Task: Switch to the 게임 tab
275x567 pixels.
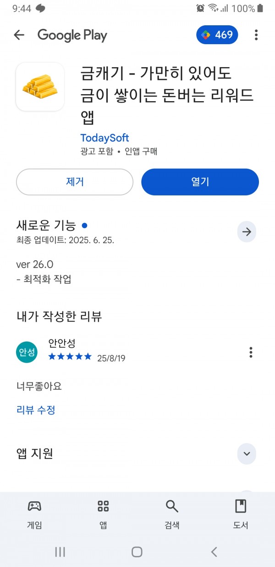Action: coord(34,514)
